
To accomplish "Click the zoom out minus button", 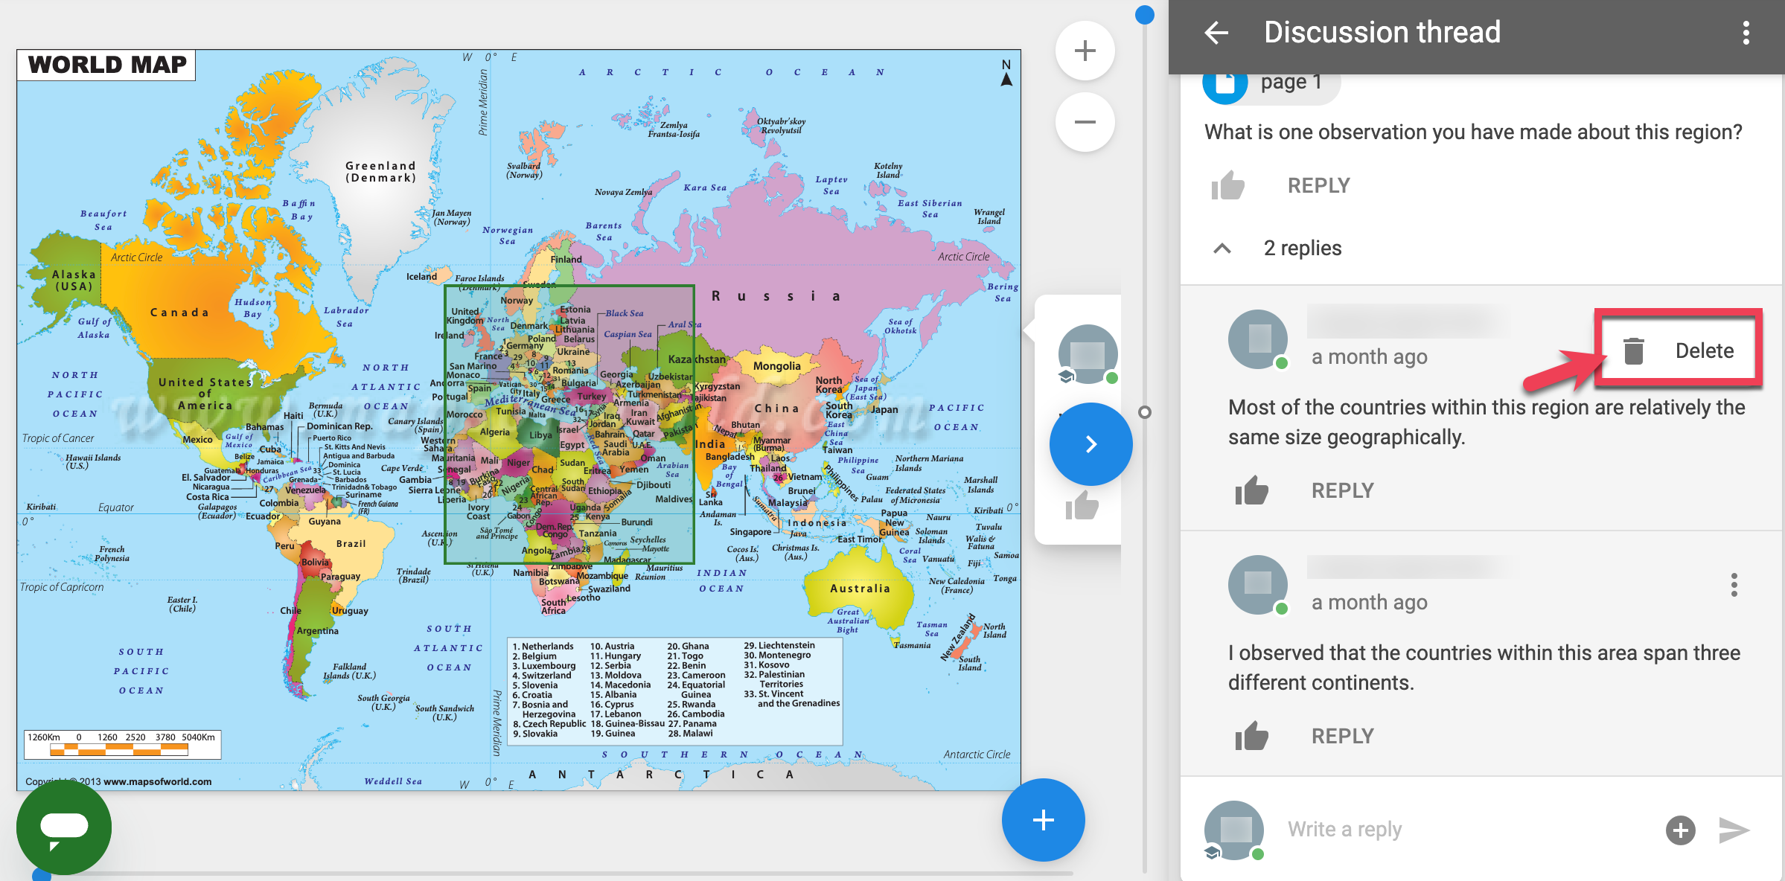I will (x=1085, y=122).
